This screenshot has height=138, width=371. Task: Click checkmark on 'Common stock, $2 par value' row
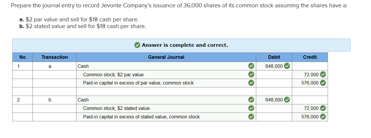[251, 75]
